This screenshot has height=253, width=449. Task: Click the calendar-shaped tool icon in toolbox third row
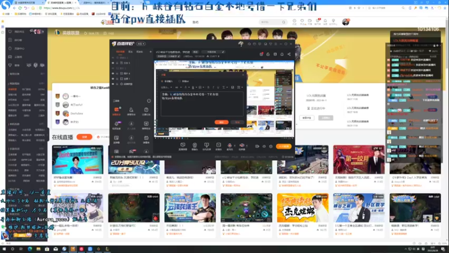pos(146,139)
